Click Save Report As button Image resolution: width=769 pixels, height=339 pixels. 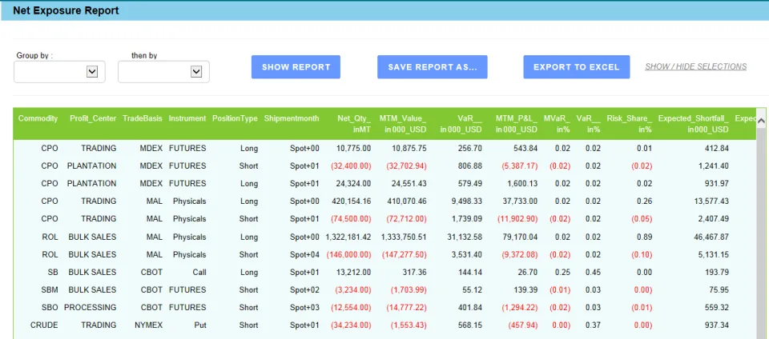pos(432,67)
